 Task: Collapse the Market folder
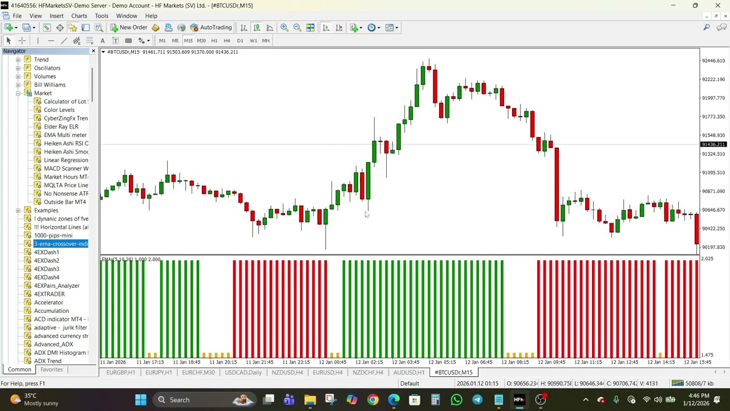18,93
